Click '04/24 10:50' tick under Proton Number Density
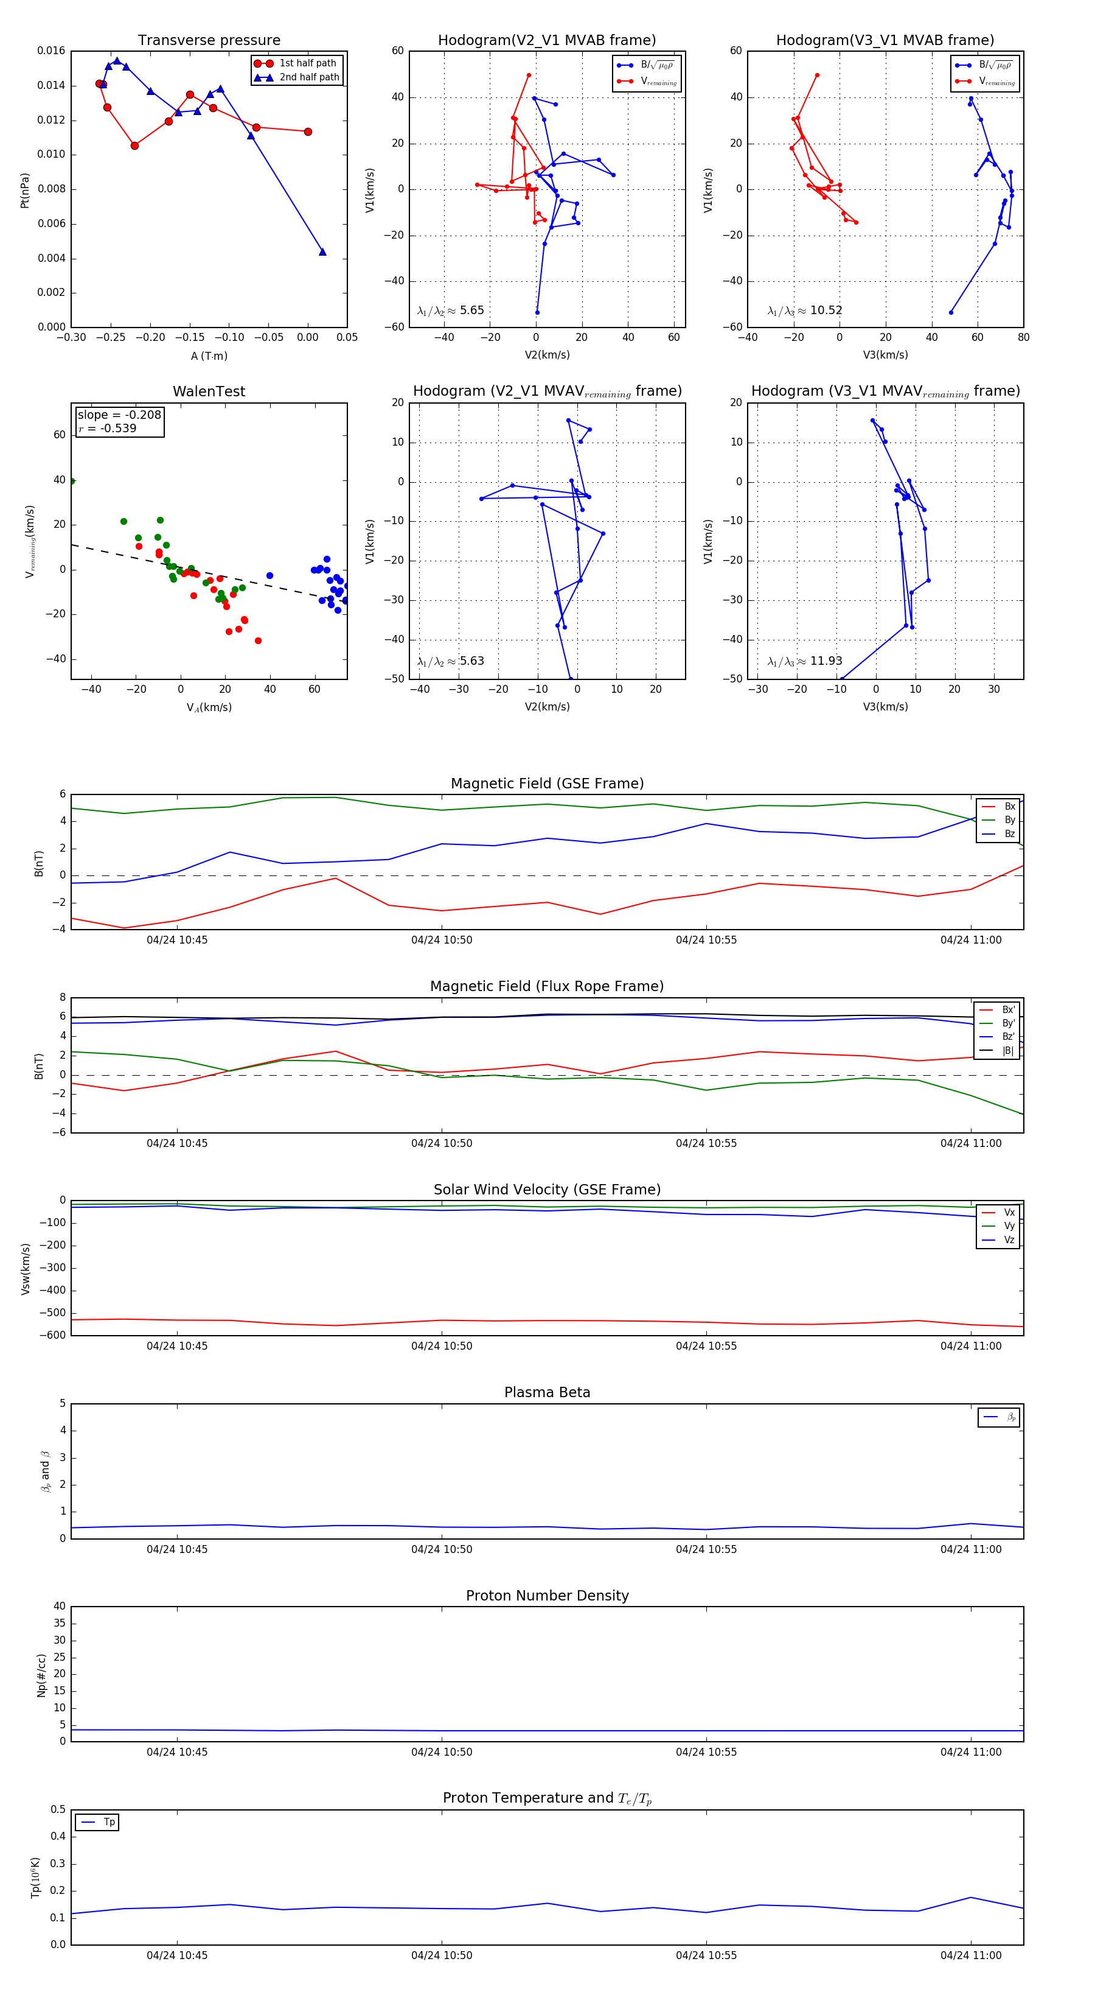The image size is (1095, 2009). (441, 1751)
